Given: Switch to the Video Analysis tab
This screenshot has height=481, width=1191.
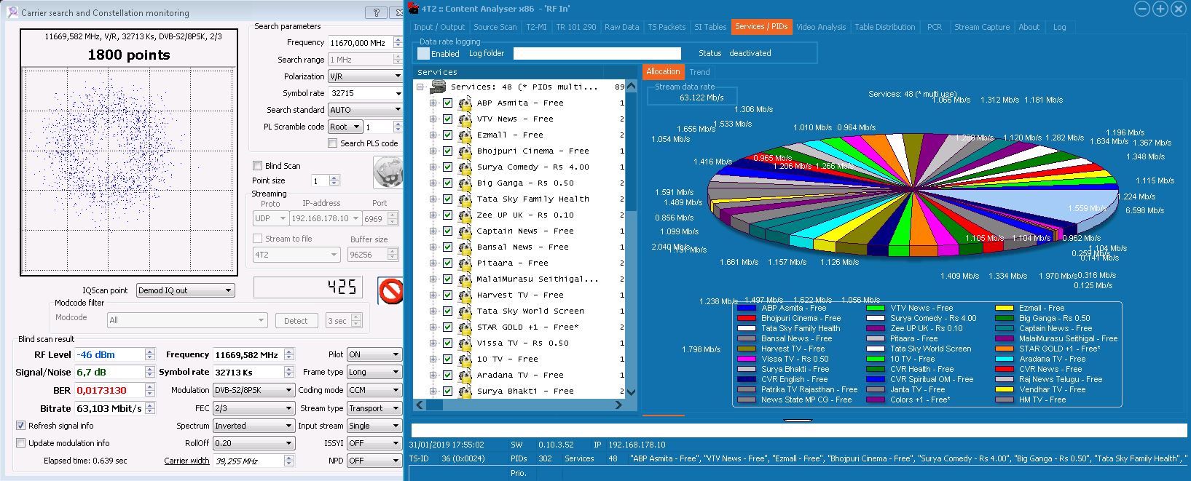Looking at the screenshot, I should (821, 27).
